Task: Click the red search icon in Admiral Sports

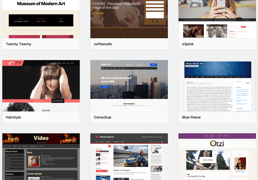Action: click(109, 146)
